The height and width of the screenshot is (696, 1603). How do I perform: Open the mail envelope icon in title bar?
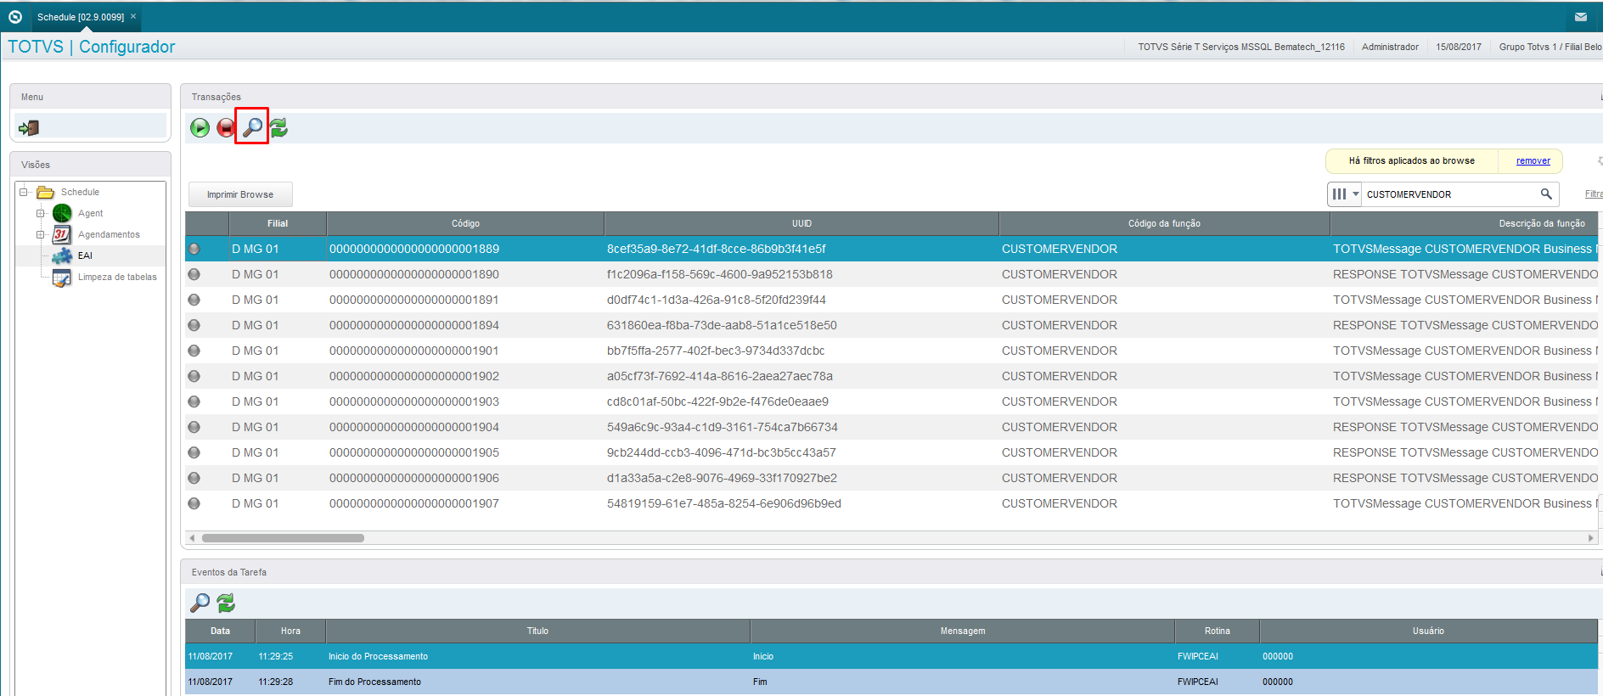(x=1581, y=17)
